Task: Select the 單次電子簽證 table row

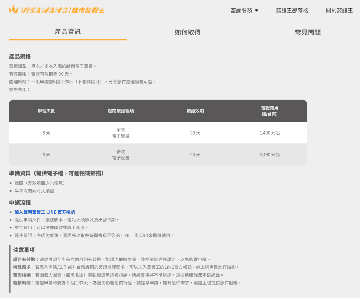Action: point(121,132)
